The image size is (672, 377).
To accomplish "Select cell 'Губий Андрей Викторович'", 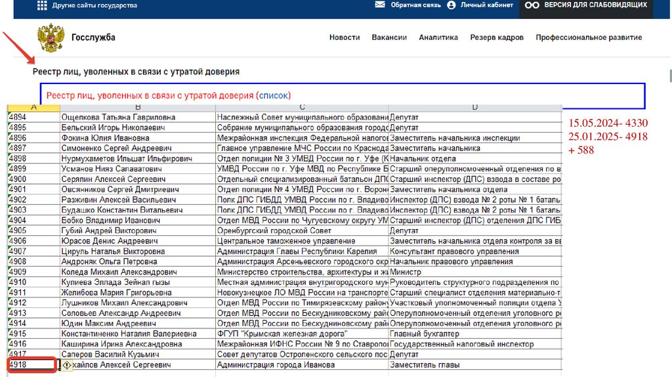I will [x=138, y=231].
